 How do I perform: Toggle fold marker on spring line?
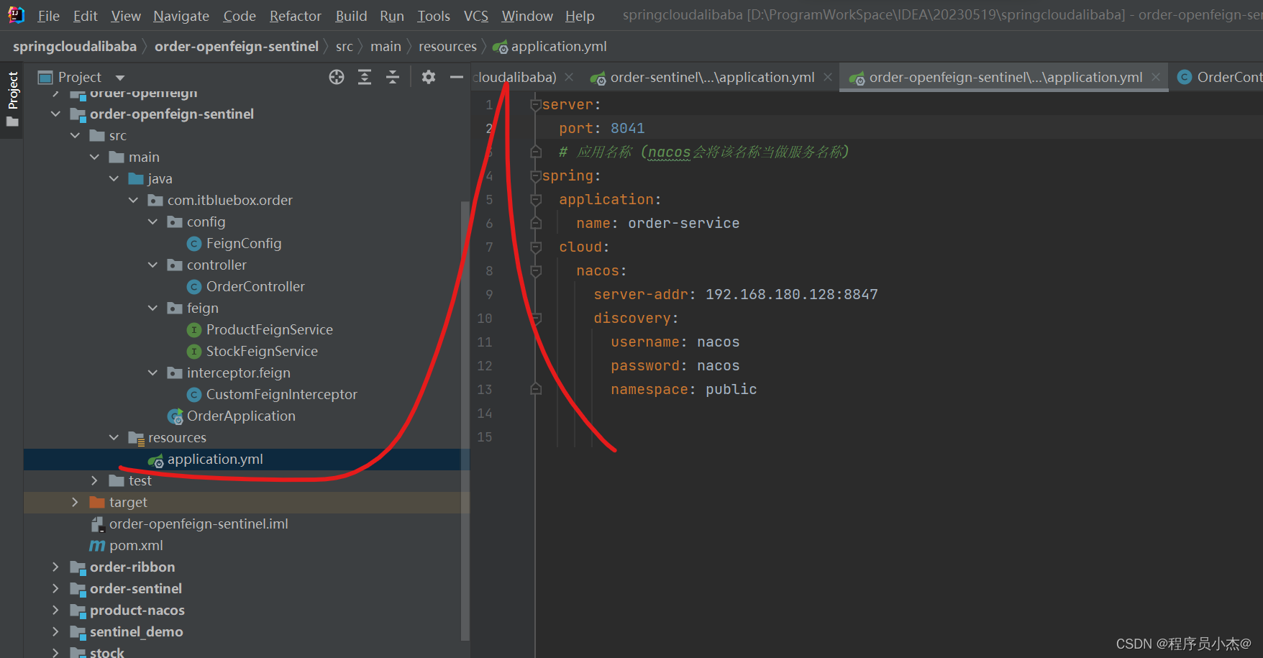pos(535,175)
